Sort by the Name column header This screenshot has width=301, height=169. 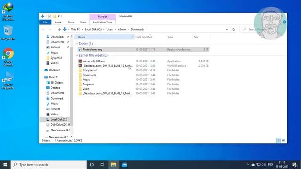click(104, 37)
